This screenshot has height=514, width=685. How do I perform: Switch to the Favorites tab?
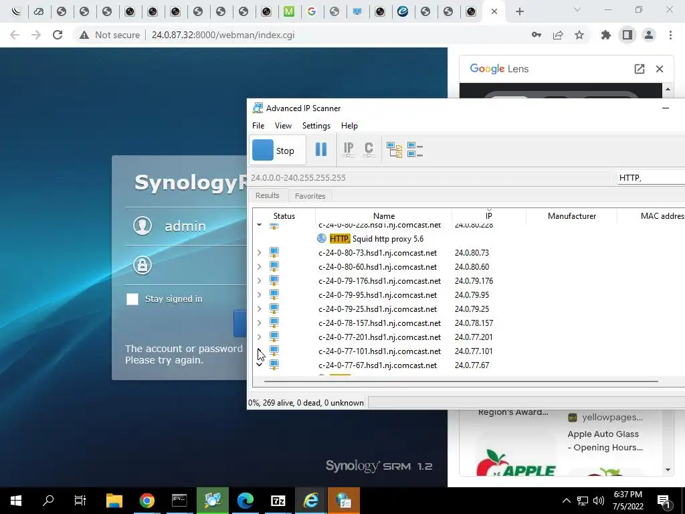click(x=310, y=196)
